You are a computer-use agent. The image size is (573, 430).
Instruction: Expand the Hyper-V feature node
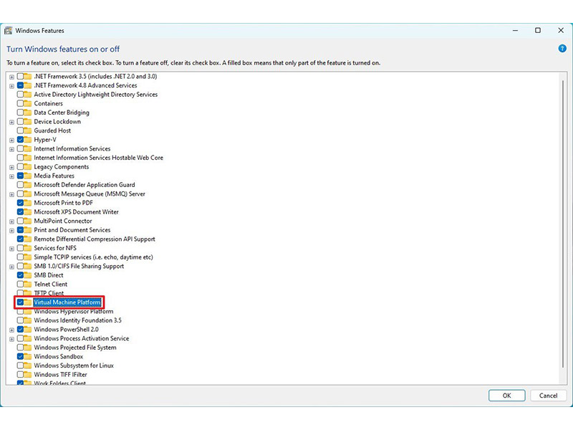coord(11,140)
